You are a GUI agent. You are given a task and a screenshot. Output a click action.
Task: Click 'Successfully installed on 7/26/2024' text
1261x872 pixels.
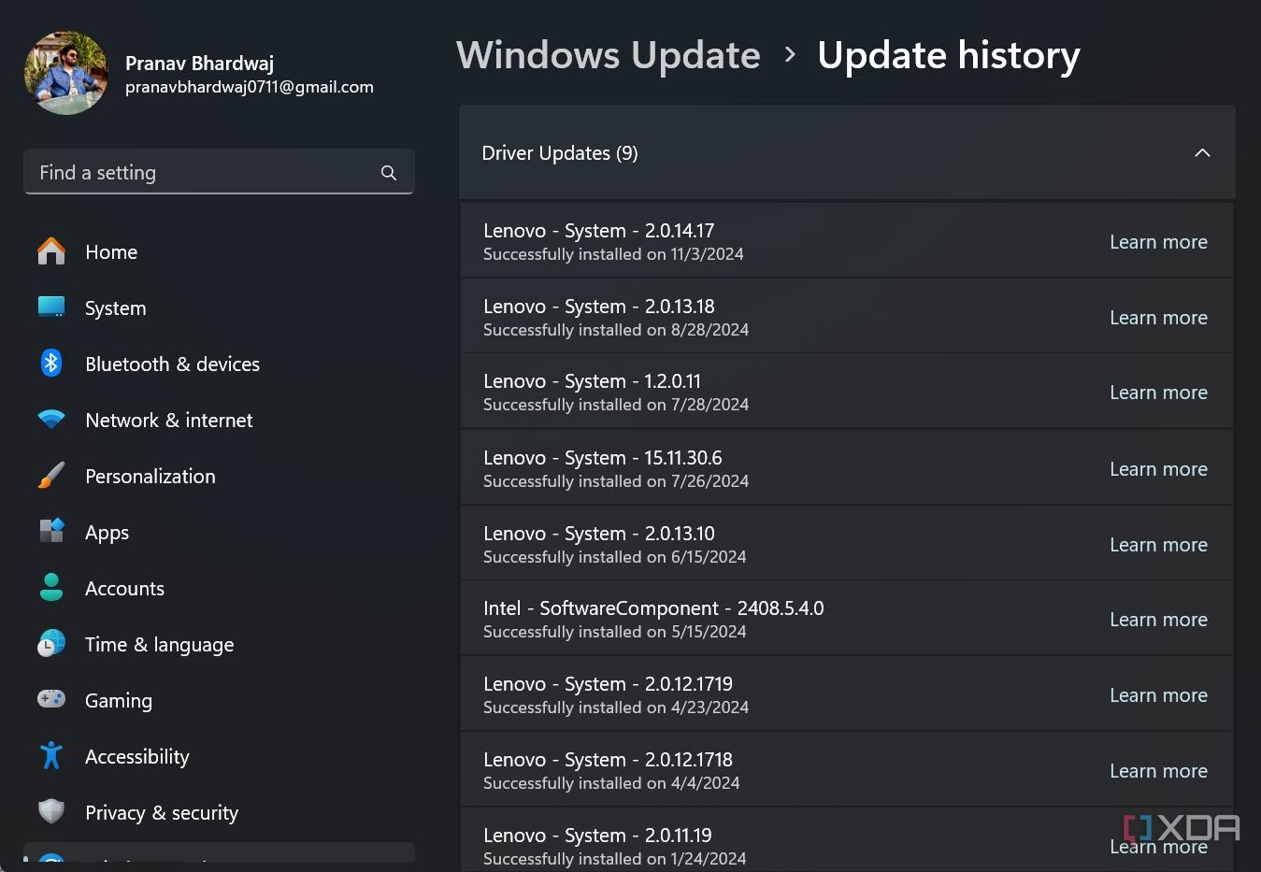coord(616,481)
